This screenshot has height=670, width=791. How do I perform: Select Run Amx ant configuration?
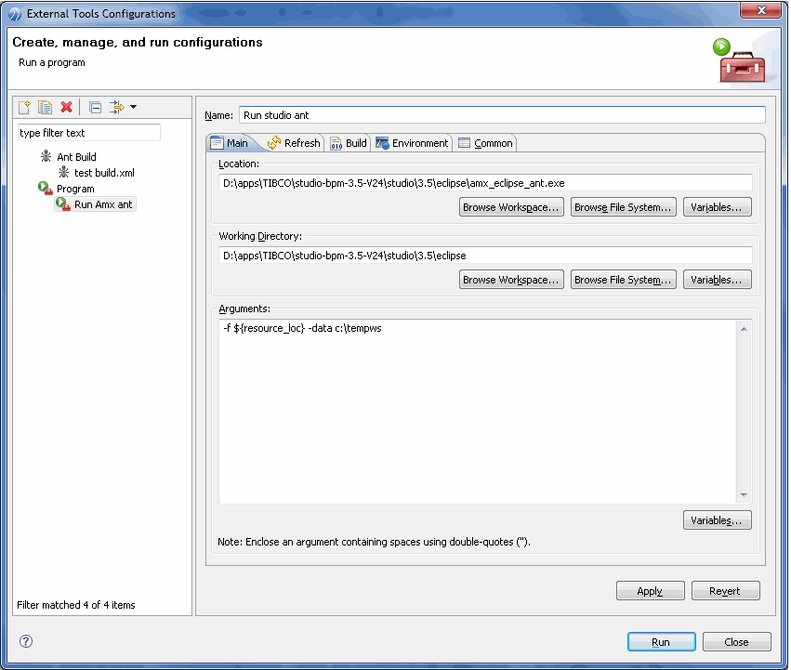tap(103, 204)
